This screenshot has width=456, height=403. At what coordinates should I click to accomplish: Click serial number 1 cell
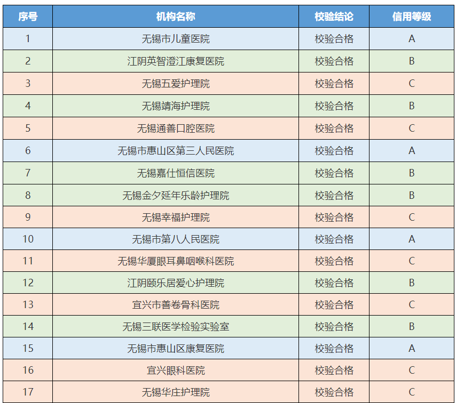[x=28, y=38]
